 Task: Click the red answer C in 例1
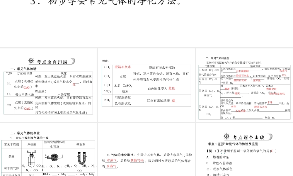coord(272,151)
